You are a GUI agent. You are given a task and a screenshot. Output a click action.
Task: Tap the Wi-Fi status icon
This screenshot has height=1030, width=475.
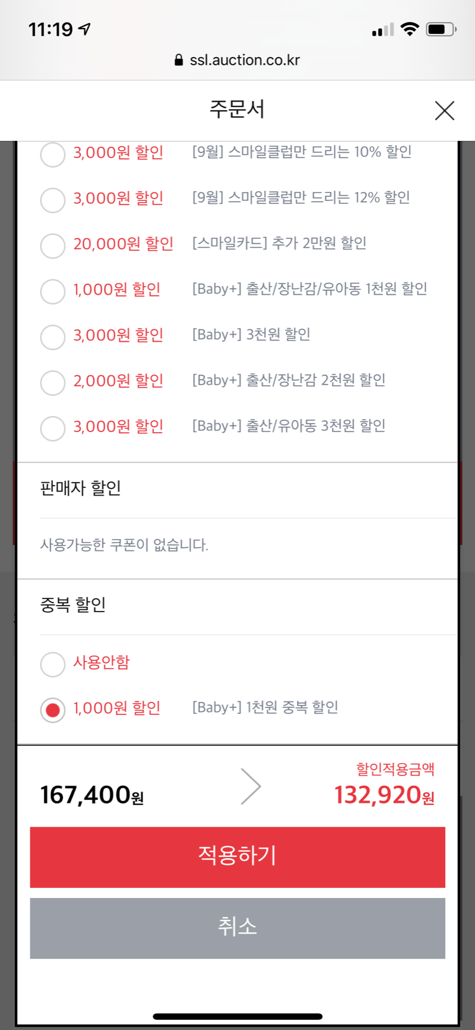click(x=410, y=29)
